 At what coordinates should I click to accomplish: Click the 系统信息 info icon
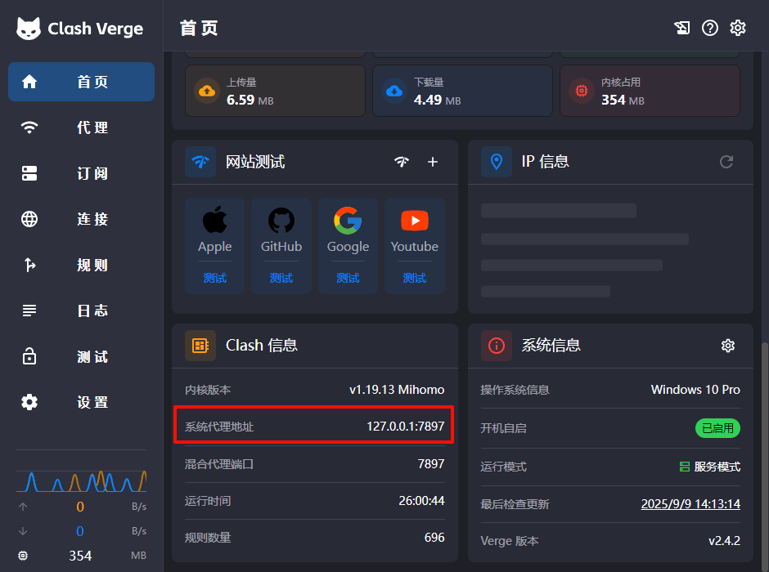(x=497, y=346)
